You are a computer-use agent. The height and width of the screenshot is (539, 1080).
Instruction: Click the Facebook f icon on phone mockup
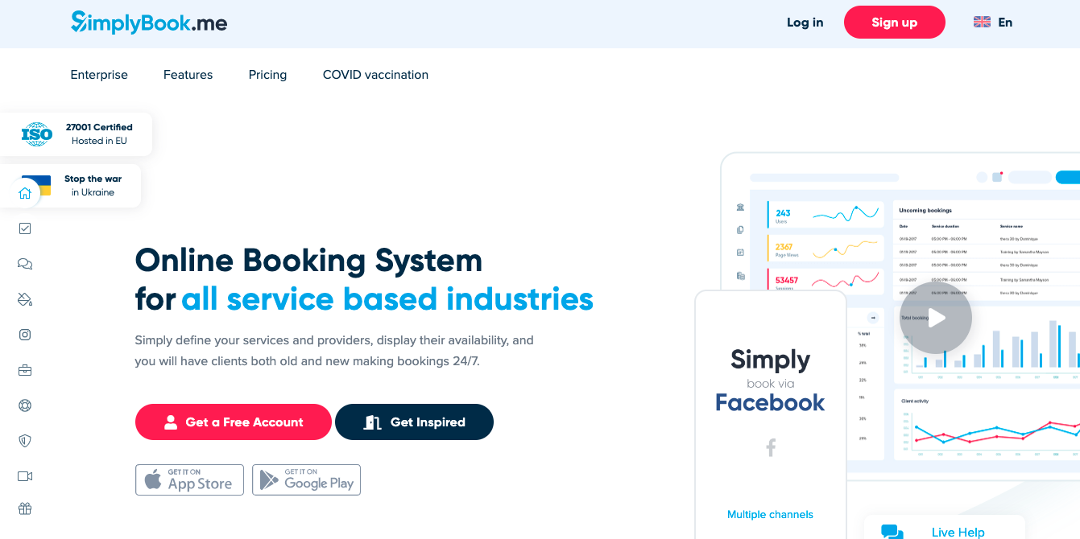(x=770, y=447)
